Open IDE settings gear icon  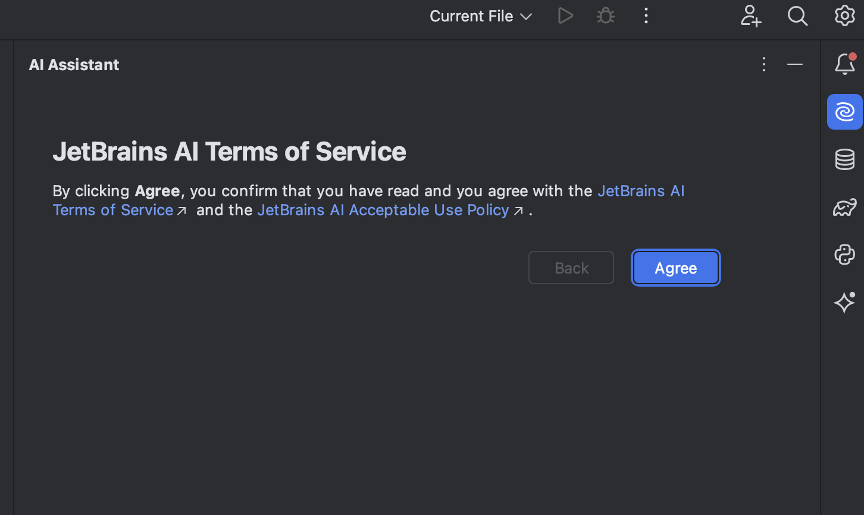(x=844, y=16)
